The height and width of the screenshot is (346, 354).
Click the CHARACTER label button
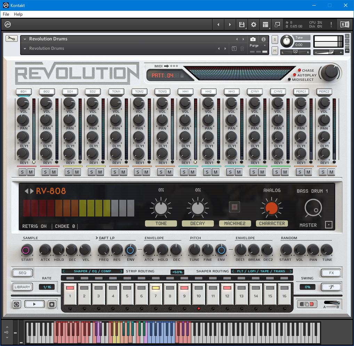[x=272, y=223]
